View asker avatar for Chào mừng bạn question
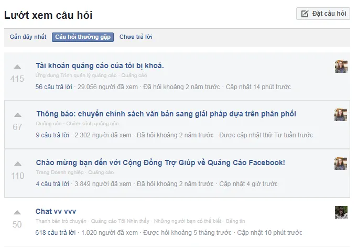358x249 pixels. [x=341, y=164]
